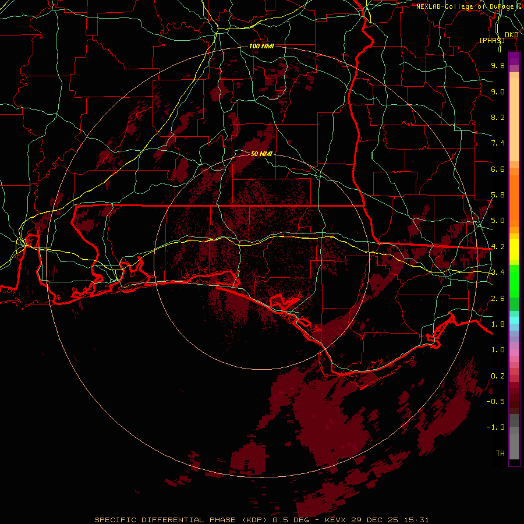This screenshot has height=524, width=524.
Task: Click the 2.6 value on the color scale
Action: tap(498, 299)
